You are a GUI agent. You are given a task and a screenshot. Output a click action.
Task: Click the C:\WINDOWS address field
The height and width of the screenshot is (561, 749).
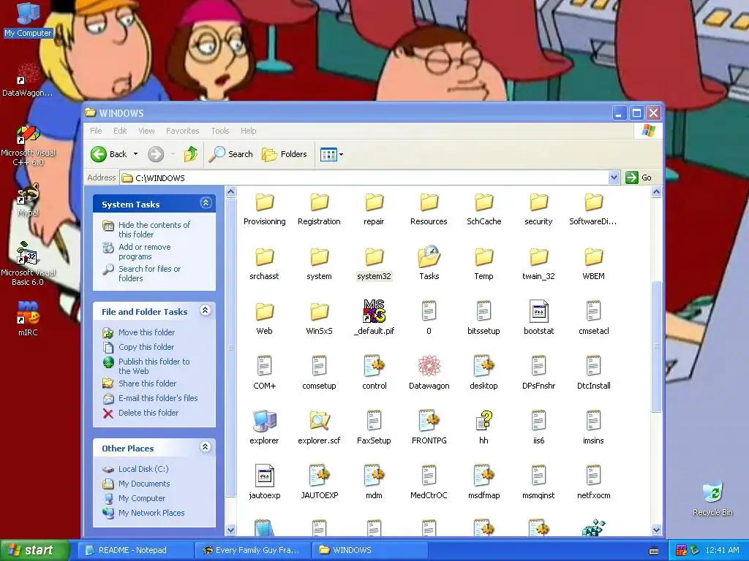tap(365, 178)
